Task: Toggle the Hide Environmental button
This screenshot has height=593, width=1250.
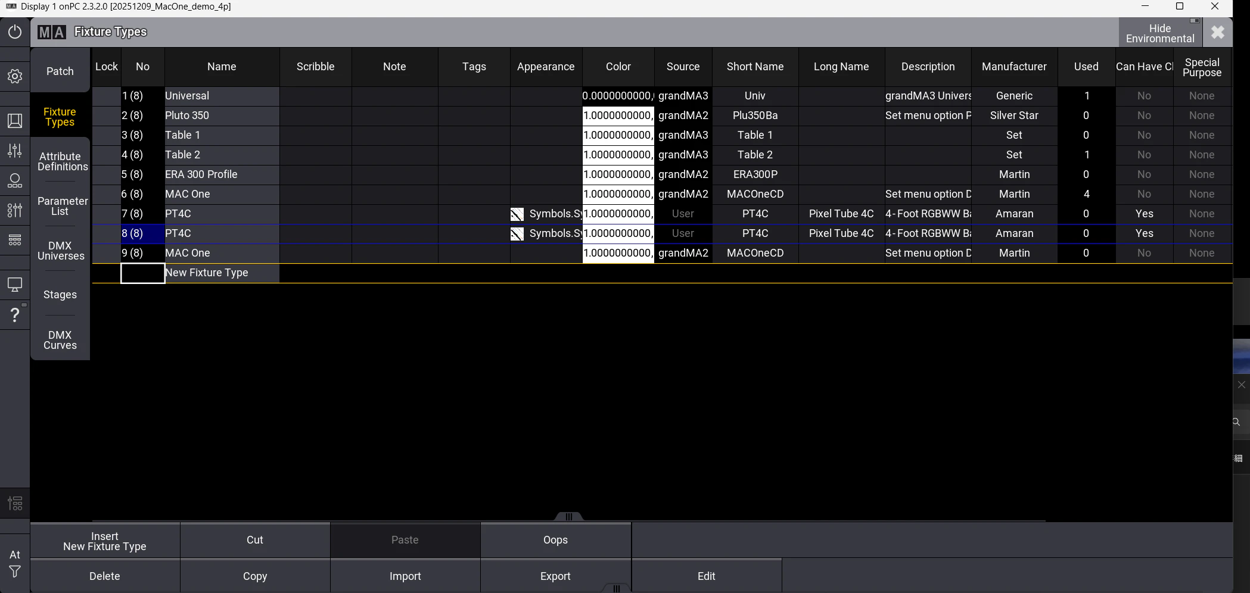Action: pos(1160,33)
